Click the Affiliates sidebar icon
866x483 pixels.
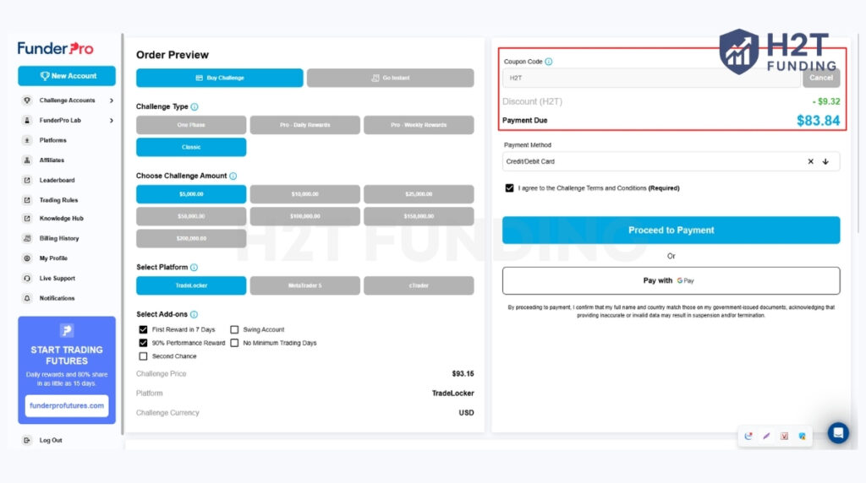click(x=26, y=160)
